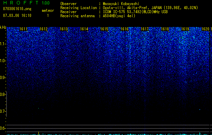Click the echo dot near 1620 at 0.7 kHz
This screenshot has width=212, height=135.
[x=200, y=110]
